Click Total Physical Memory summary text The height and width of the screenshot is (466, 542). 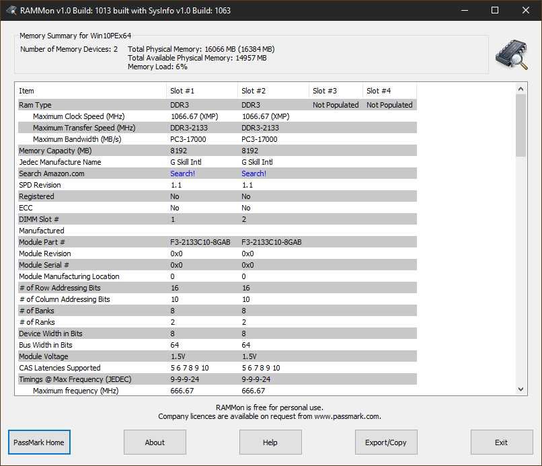pyautogui.click(x=201, y=49)
